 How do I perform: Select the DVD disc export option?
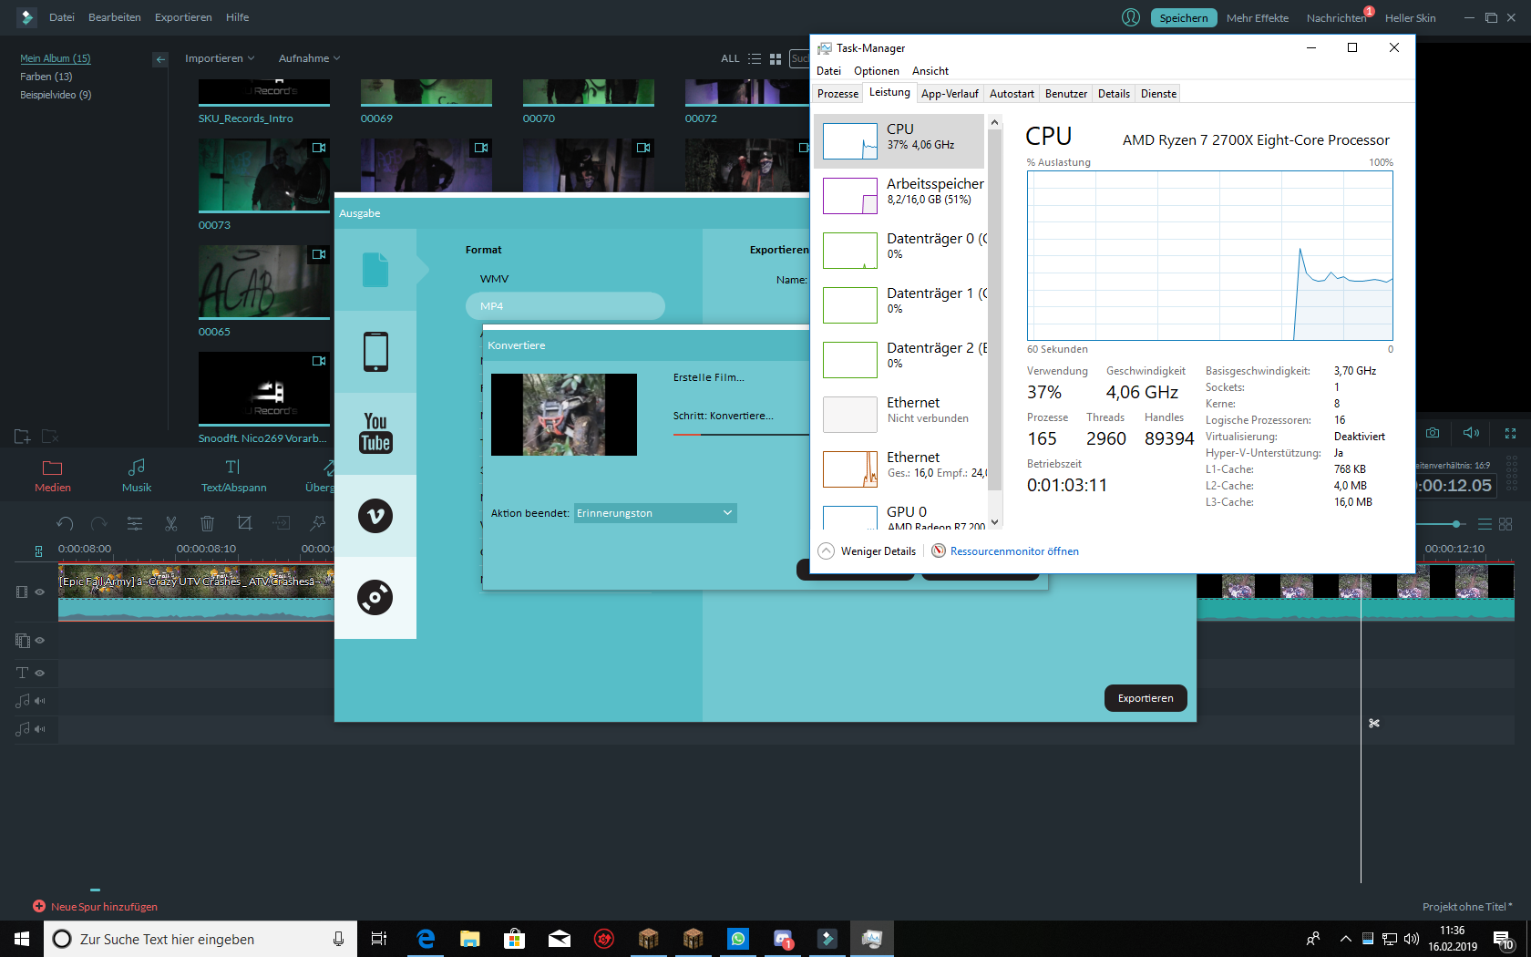coord(375,598)
